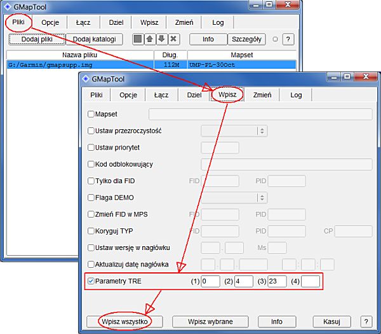The image size is (381, 334).
Task: Uncheck the Parametry TRE checkbox
Action: pos(90,280)
